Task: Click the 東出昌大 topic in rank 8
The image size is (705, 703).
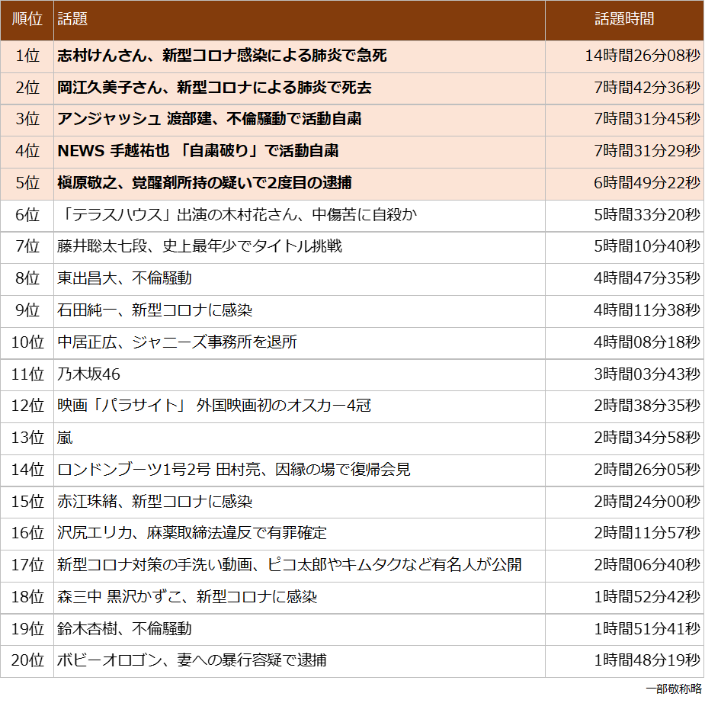Action: 124,278
